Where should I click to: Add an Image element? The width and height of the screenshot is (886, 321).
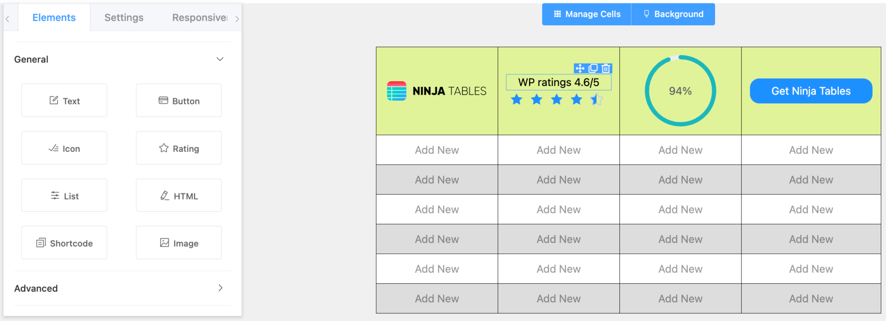click(178, 242)
